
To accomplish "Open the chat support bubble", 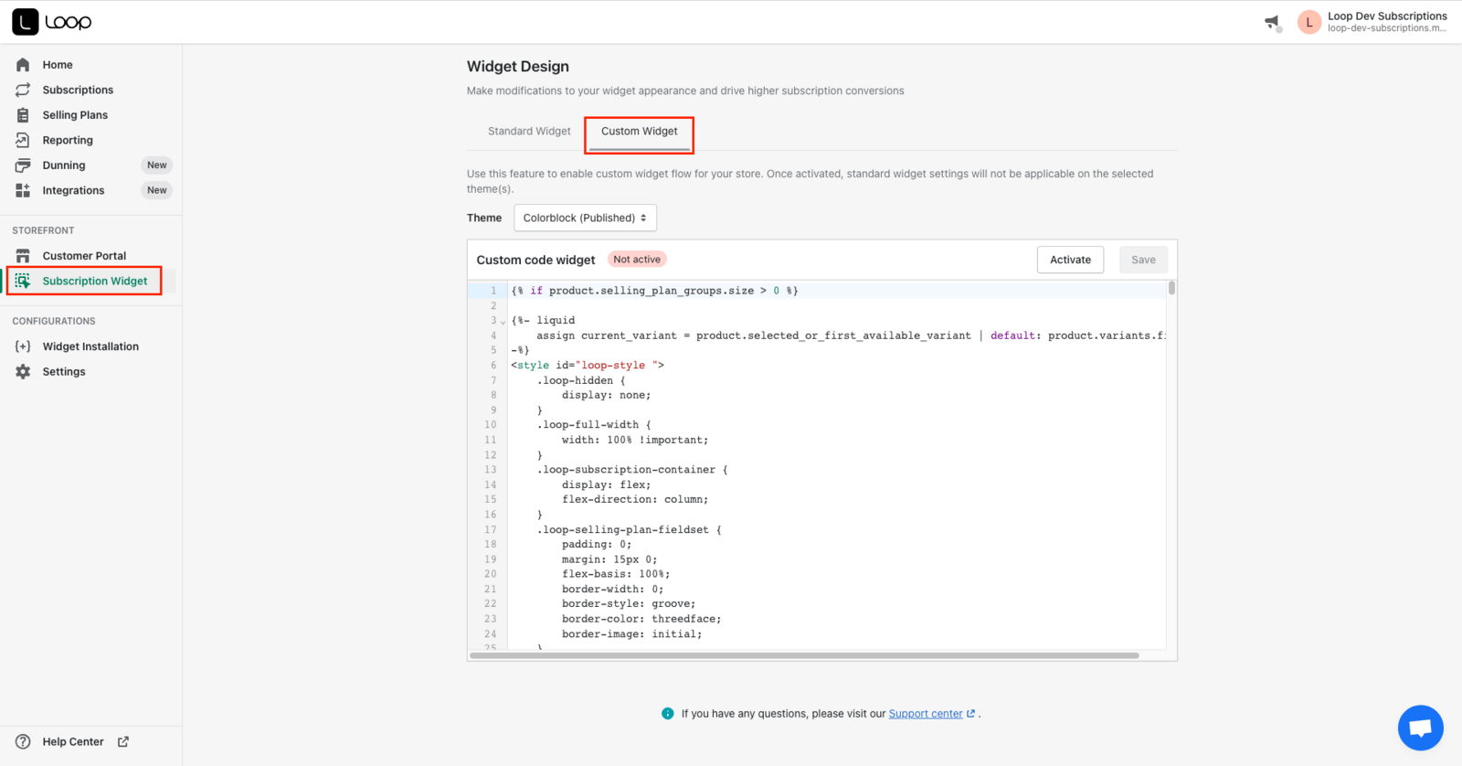I will pyautogui.click(x=1420, y=728).
